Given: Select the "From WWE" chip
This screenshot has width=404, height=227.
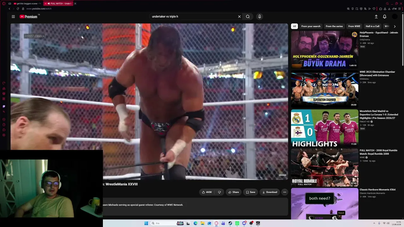Looking at the screenshot, I should tap(354, 26).
